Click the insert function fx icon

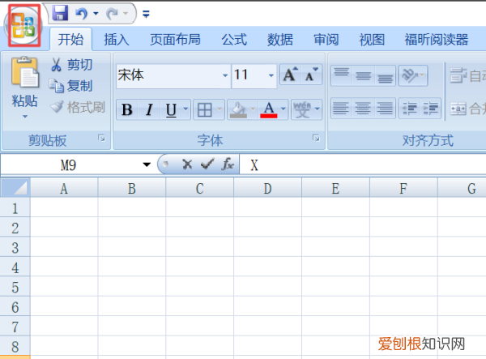228,165
